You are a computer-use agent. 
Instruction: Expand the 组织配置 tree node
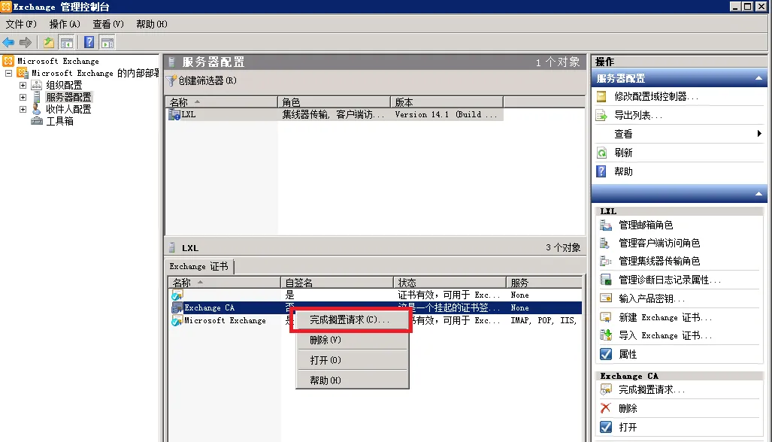[23, 85]
